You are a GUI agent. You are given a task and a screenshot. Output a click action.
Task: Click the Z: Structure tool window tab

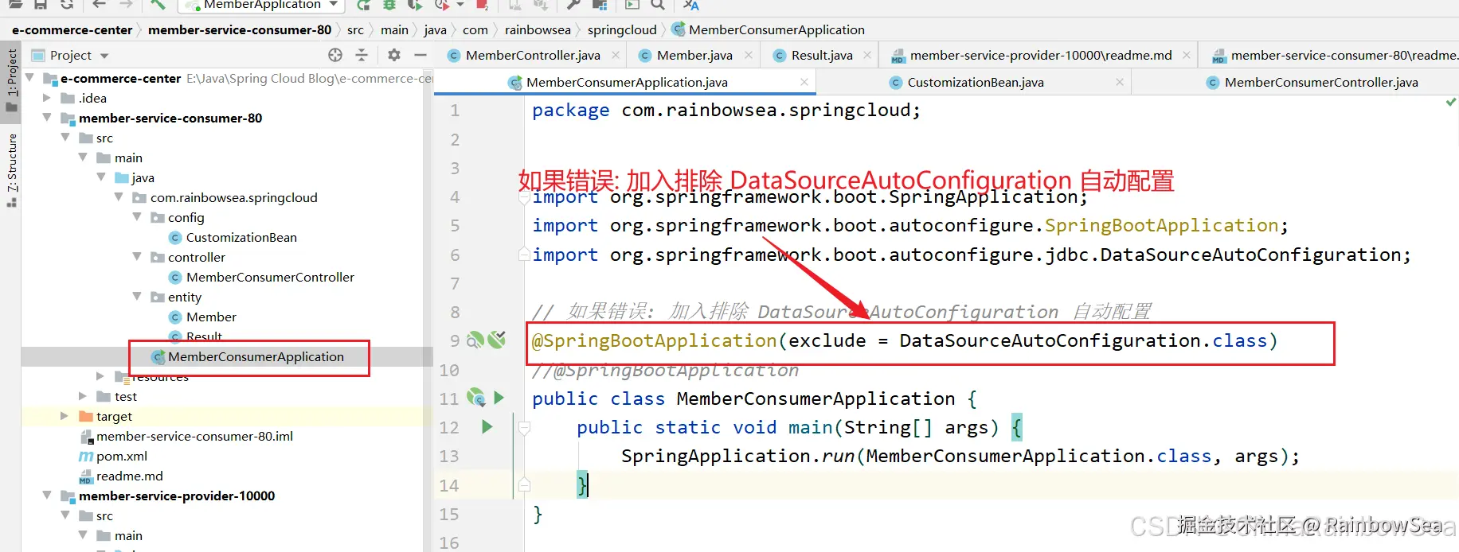[11, 170]
